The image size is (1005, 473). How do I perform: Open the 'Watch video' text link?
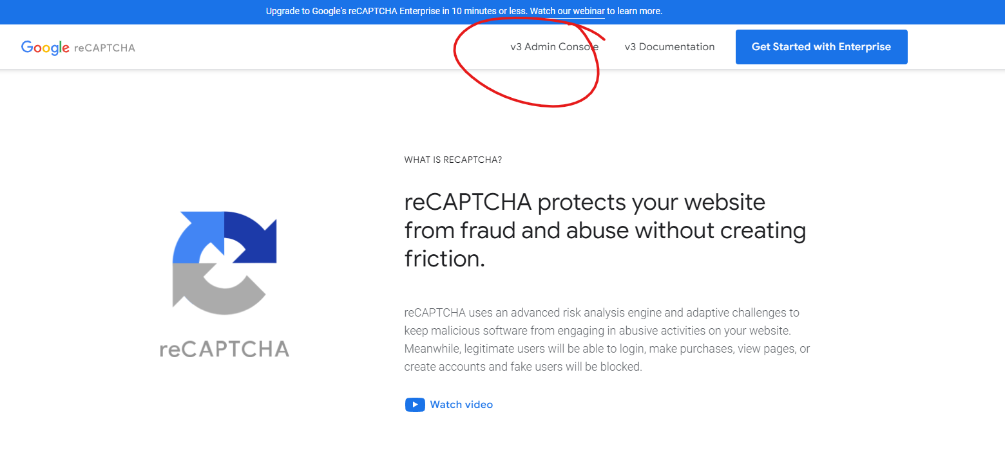[461, 405]
